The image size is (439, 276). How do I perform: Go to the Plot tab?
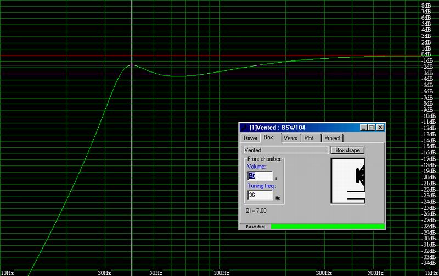point(309,138)
